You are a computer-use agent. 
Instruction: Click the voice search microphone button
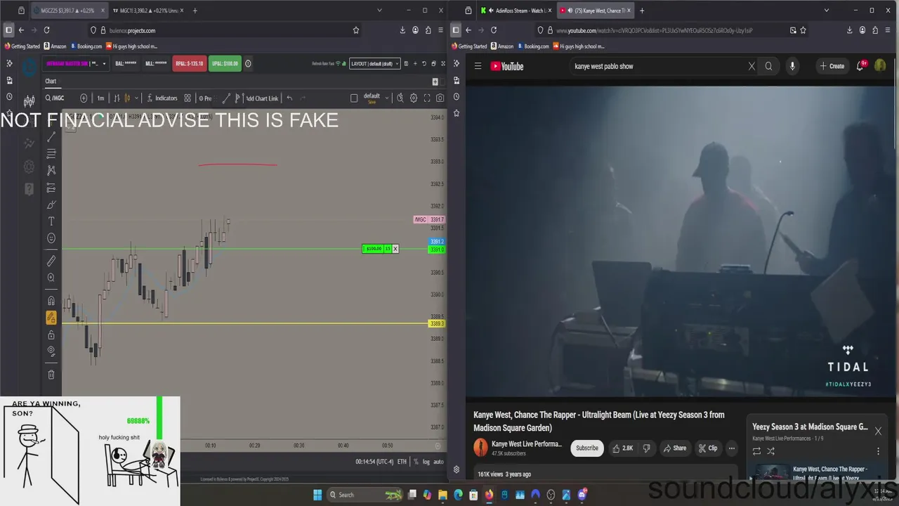coord(792,66)
